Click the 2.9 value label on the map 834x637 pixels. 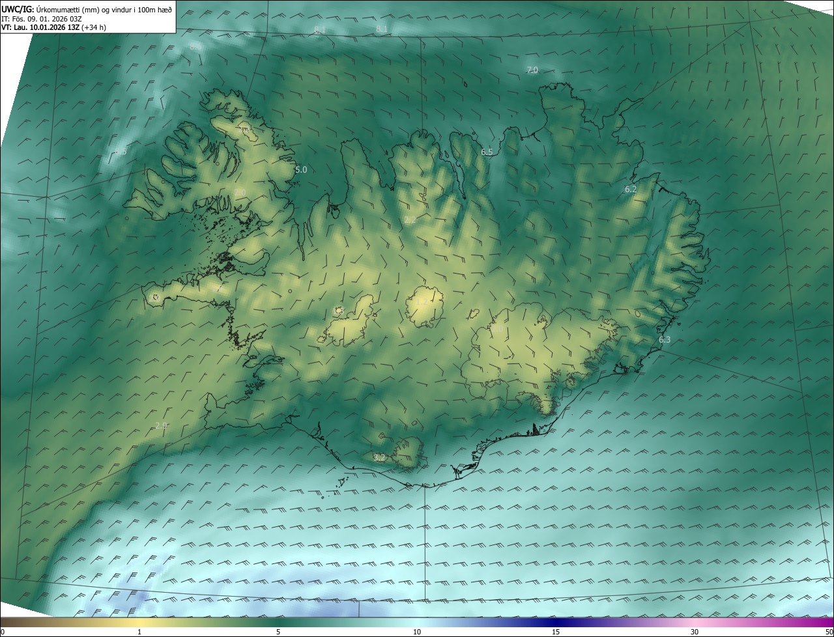pyautogui.click(x=162, y=425)
